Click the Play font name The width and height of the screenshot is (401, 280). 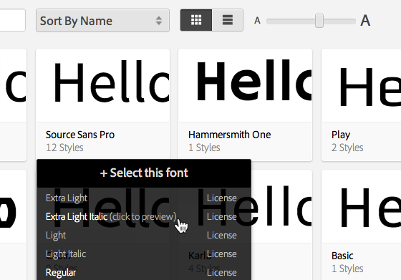[341, 135]
